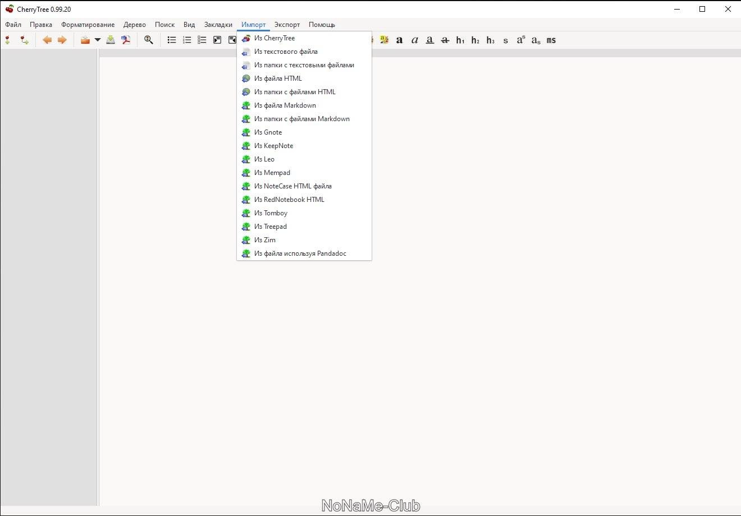Choose import Из Leo
The width and height of the screenshot is (741, 516).
[x=304, y=159]
